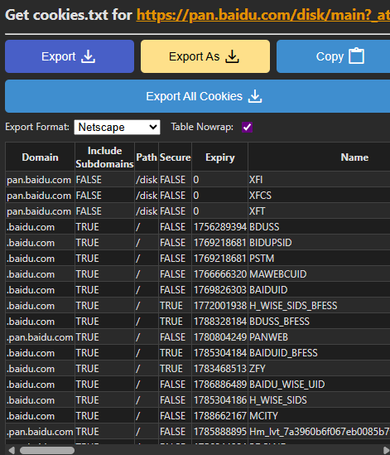The image size is (390, 455).
Task: Click the Name column header
Action: coord(319,157)
